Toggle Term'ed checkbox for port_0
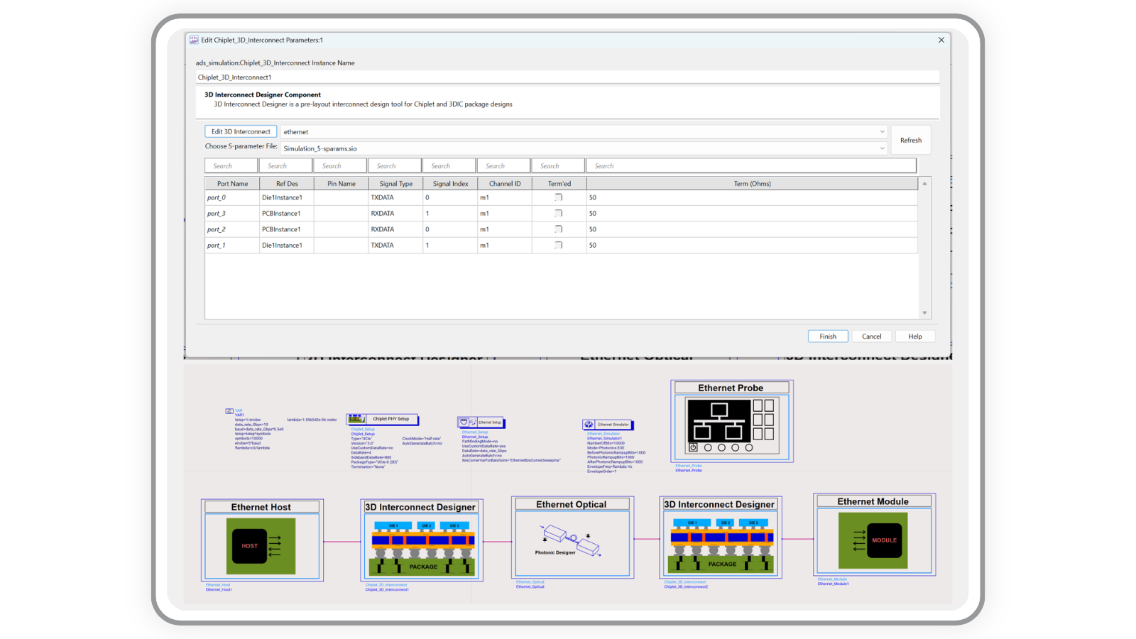 [559, 198]
